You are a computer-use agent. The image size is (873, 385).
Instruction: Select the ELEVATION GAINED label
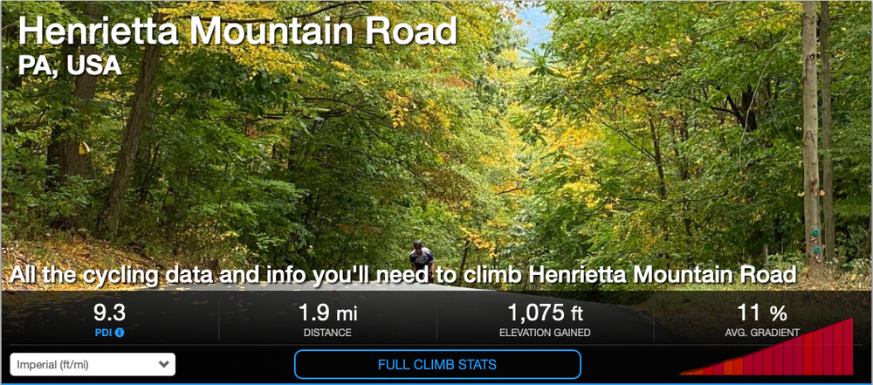pyautogui.click(x=545, y=333)
